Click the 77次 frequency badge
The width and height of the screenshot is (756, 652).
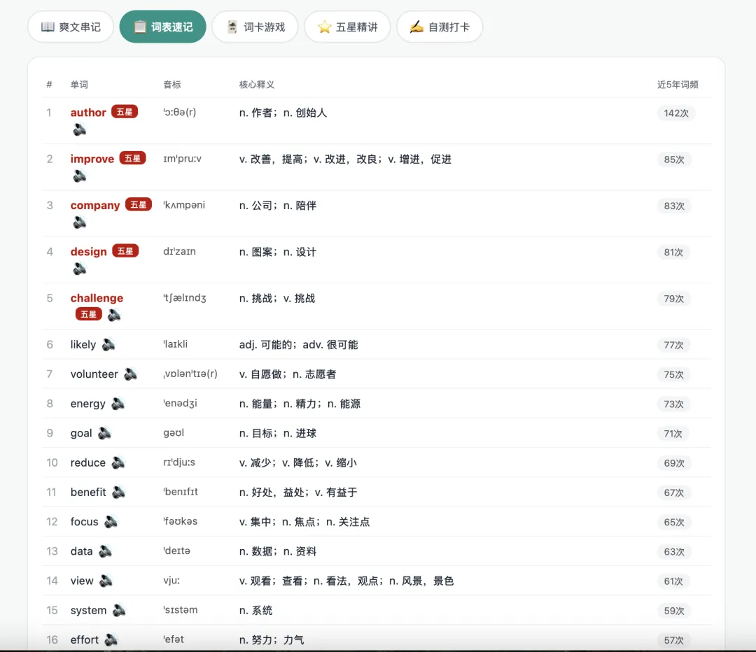[x=673, y=345]
